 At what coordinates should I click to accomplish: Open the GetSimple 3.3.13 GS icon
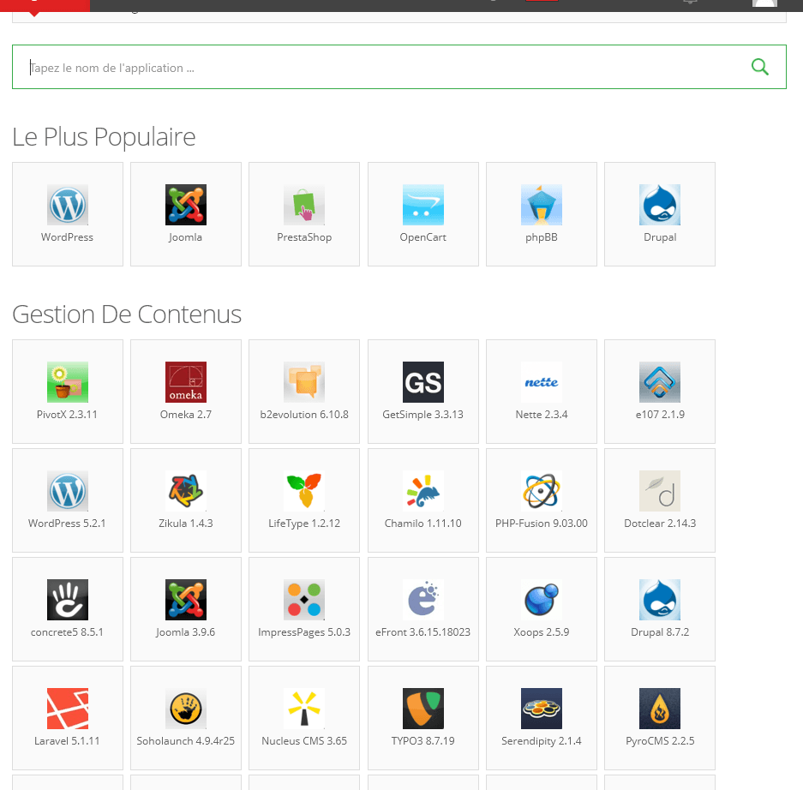(x=423, y=382)
